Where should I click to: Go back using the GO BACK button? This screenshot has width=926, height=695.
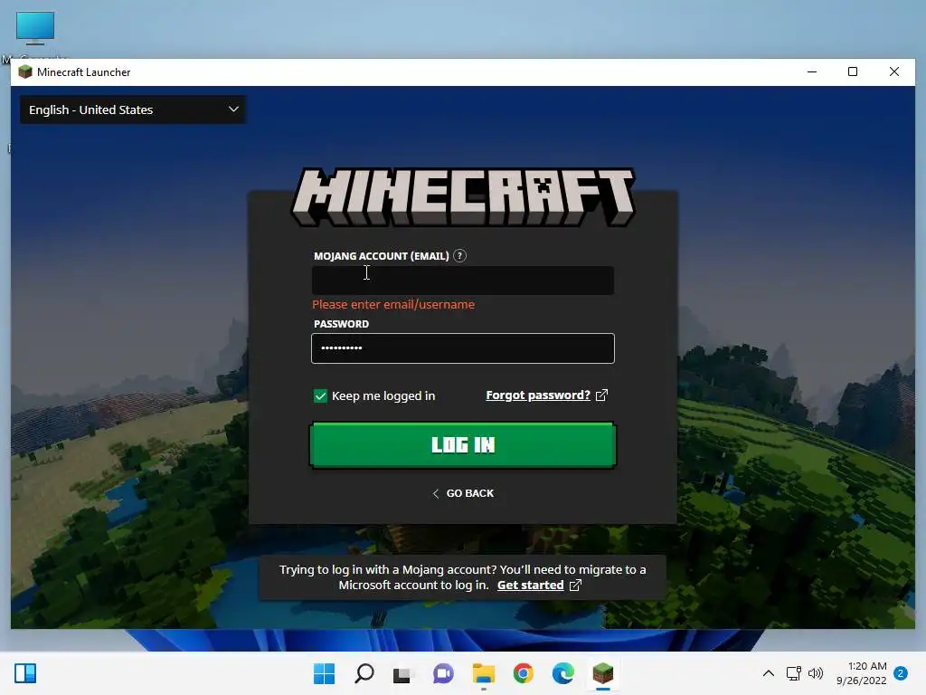[463, 493]
